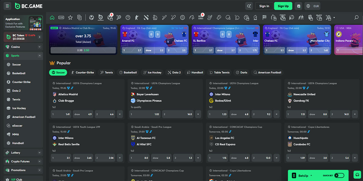Open the EUR language and currency selector
Image resolution: width=363 pixels, height=181 pixels.
[312, 6]
